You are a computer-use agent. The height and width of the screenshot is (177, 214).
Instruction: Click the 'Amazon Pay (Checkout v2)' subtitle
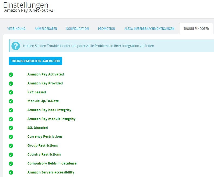click(29, 10)
